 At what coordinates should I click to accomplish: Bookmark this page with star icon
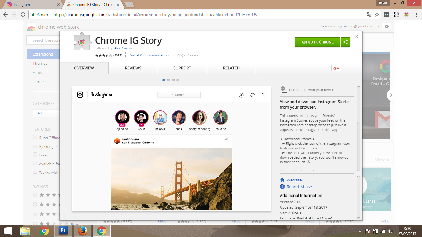click(x=377, y=15)
